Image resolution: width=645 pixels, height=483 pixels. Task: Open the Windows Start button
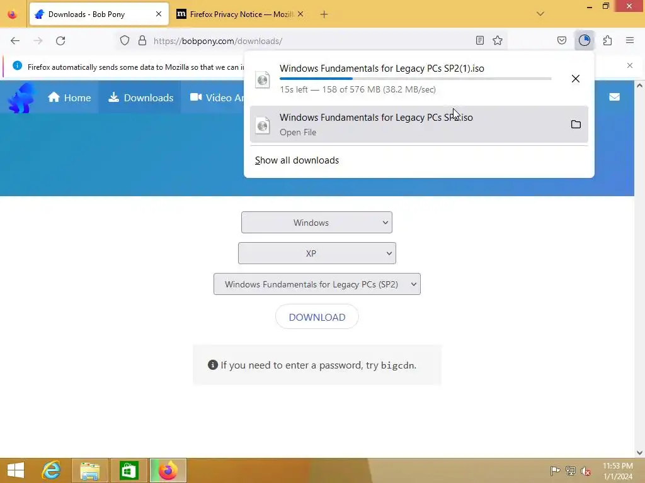click(x=16, y=470)
